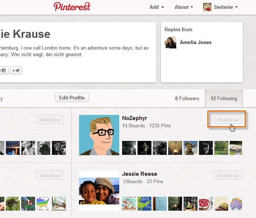Open NoZephyr profile name link
Viewport: 256px width, 218px height.
(135, 118)
